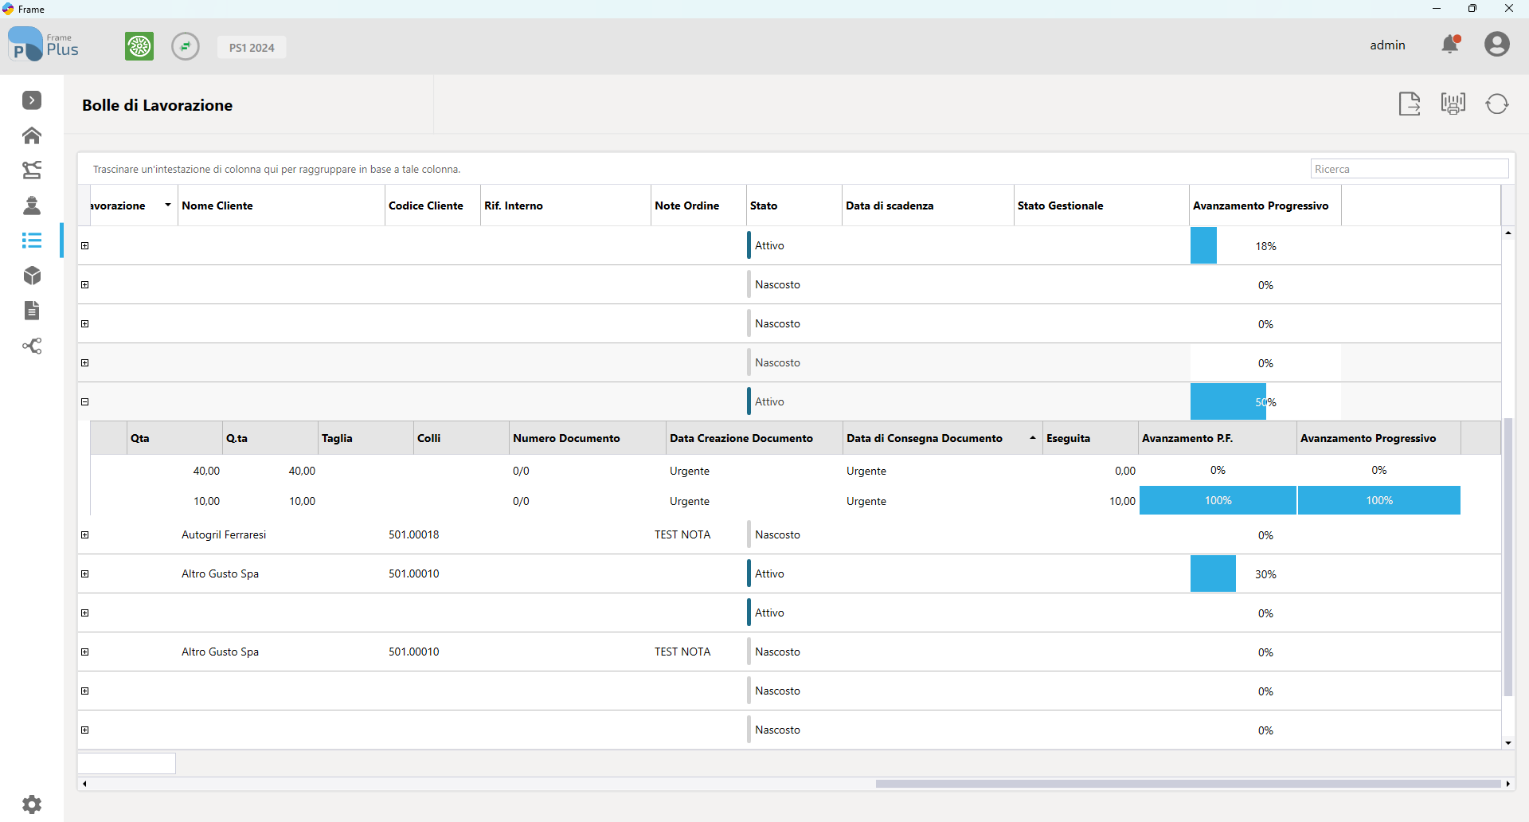Image resolution: width=1529 pixels, height=822 pixels.
Task: Expand the Altro Gusto Spa Attivo row
Action: click(84, 574)
